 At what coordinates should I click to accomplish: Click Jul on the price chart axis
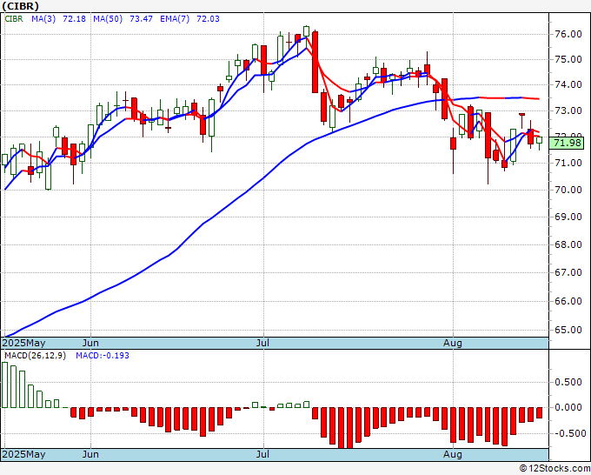(262, 343)
